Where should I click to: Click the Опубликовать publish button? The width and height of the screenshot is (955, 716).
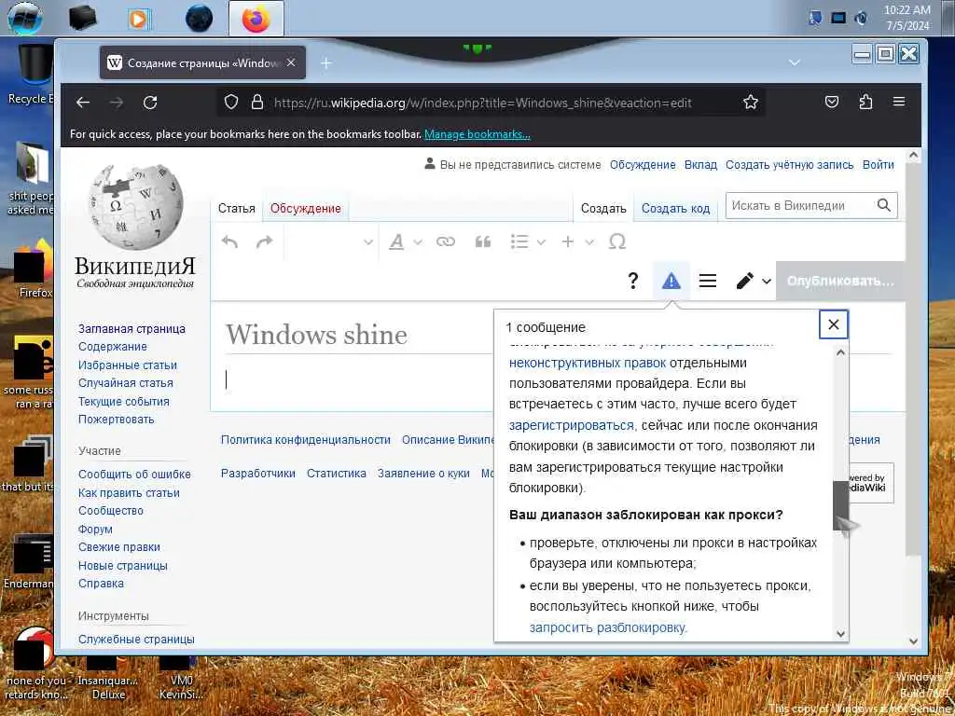point(840,281)
